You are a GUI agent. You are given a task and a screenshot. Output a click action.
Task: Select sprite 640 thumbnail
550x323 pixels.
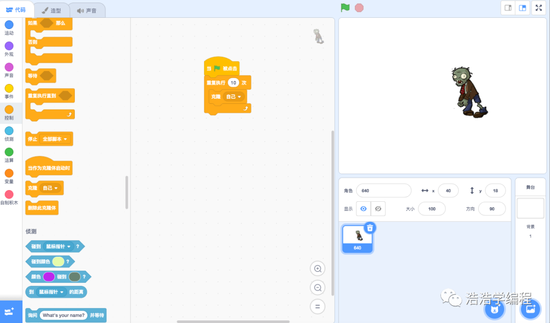(x=358, y=239)
